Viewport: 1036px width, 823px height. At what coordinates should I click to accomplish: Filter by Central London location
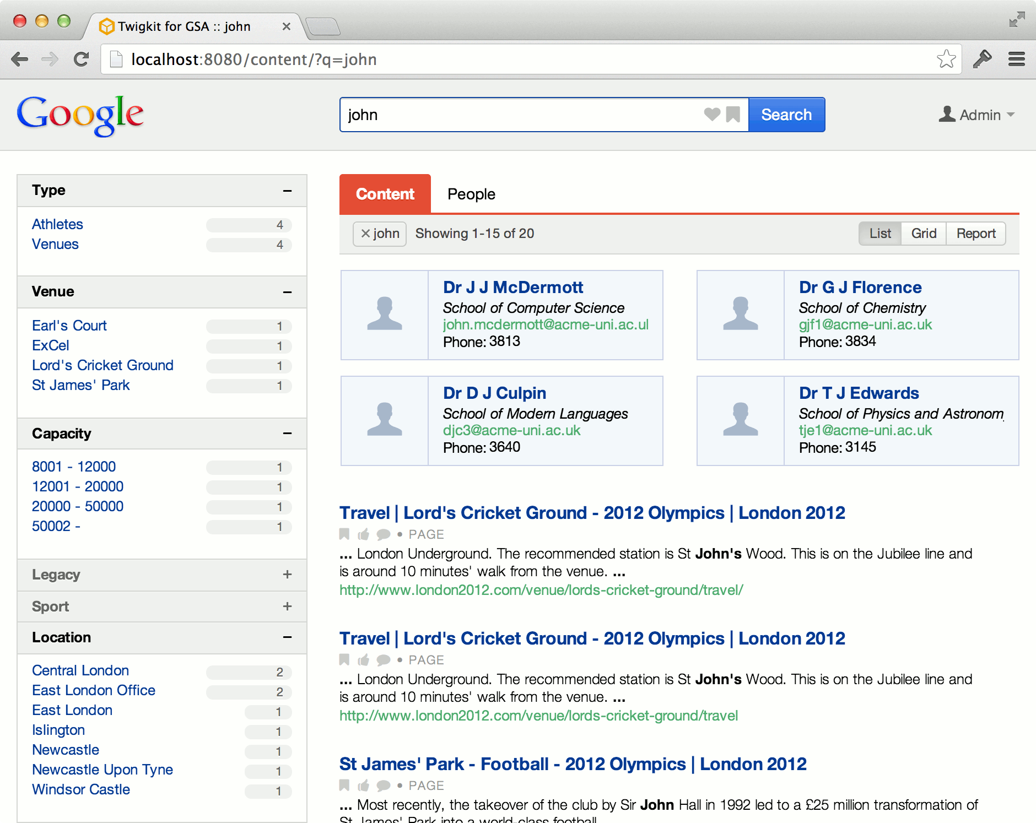point(80,670)
